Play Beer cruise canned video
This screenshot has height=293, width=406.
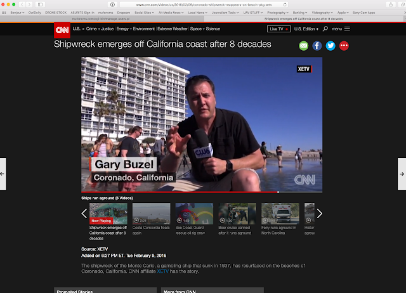tap(237, 214)
